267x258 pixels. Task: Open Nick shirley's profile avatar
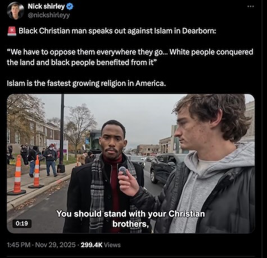[x=15, y=11]
